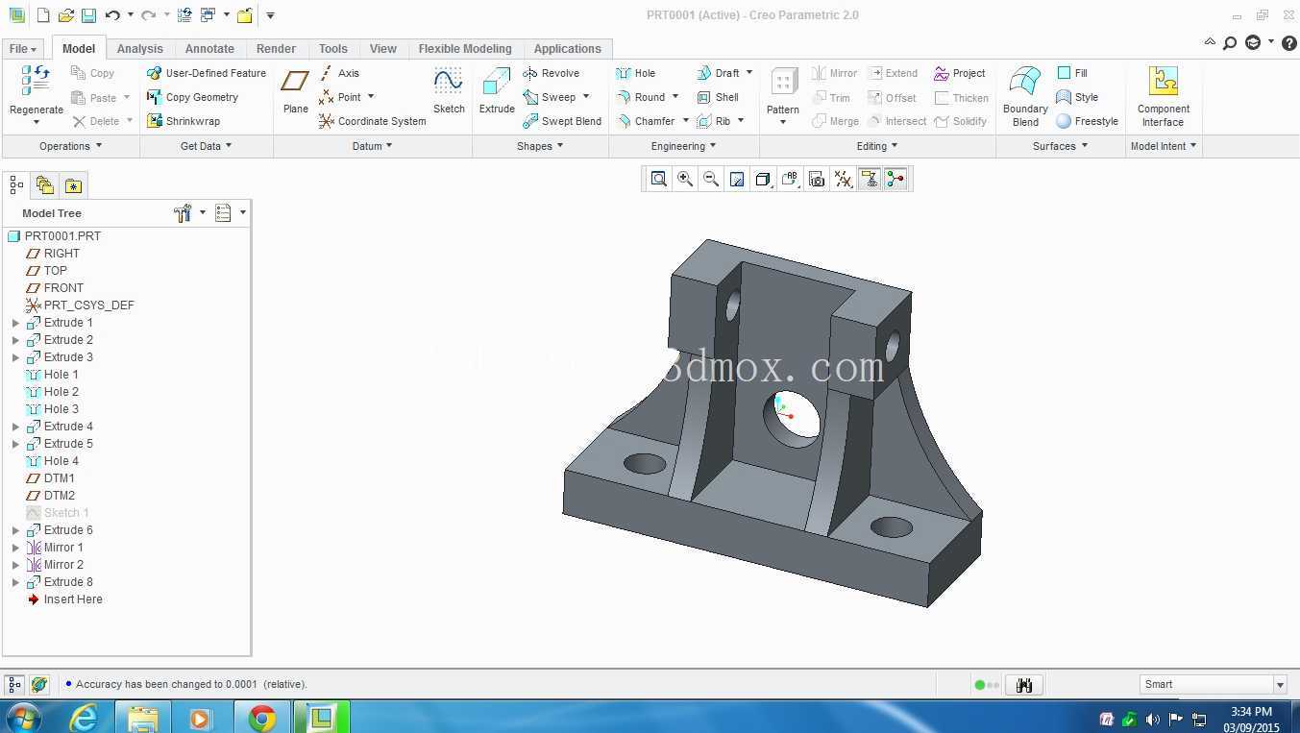This screenshot has width=1300, height=733.
Task: Launch the Style surface tool
Action: pyautogui.click(x=1077, y=97)
